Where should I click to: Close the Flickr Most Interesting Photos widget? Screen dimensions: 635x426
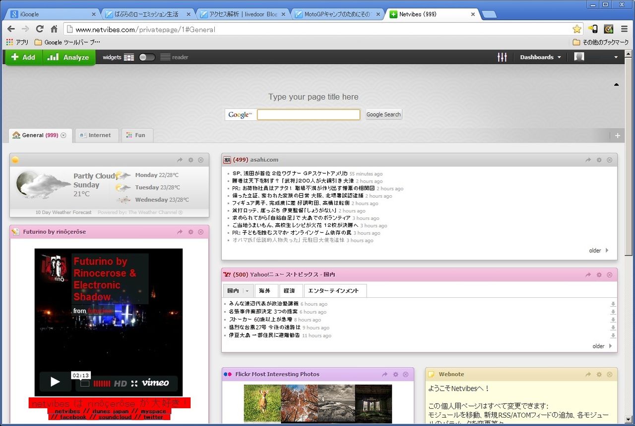click(406, 374)
